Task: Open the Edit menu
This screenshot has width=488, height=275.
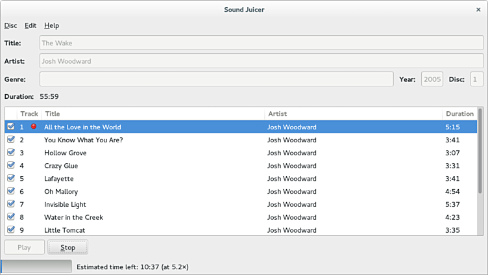Action: pyautogui.click(x=30, y=25)
